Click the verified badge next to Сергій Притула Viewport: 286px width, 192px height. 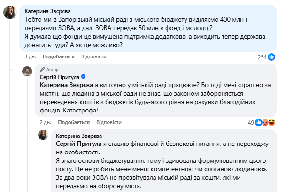tap(84, 77)
